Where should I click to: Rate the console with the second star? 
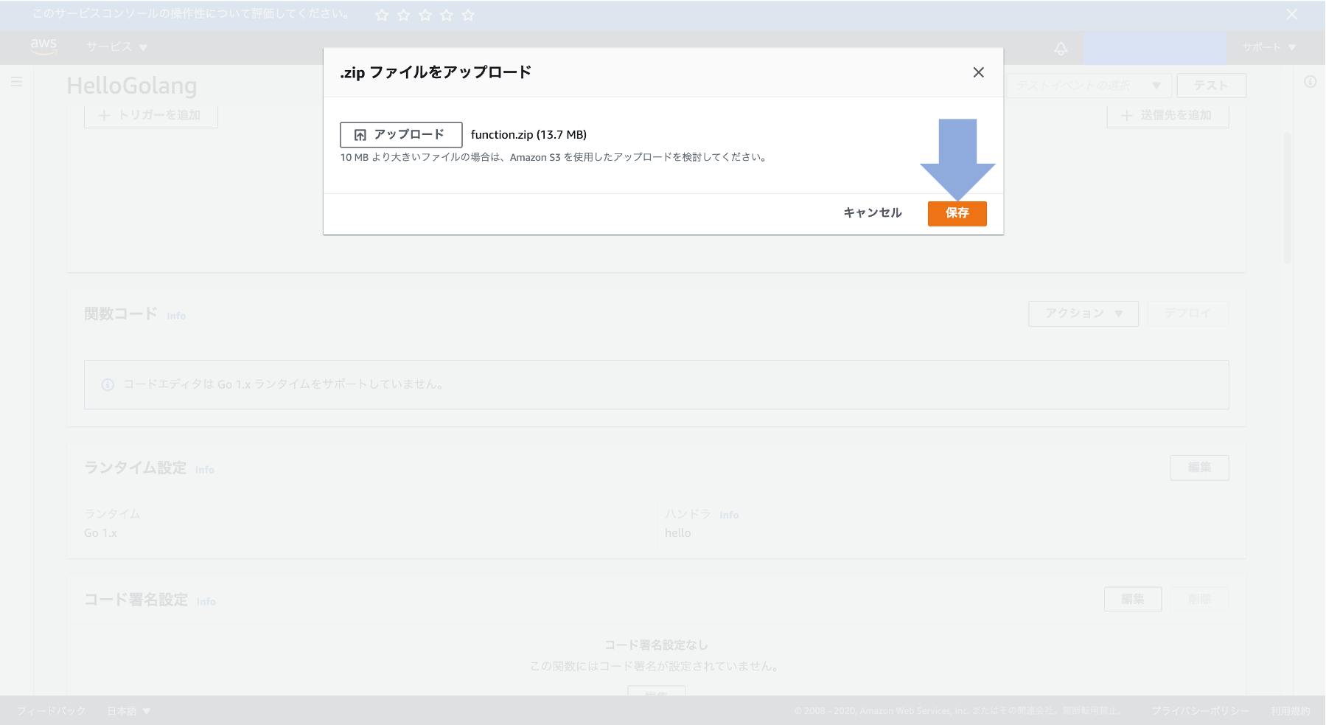point(403,15)
